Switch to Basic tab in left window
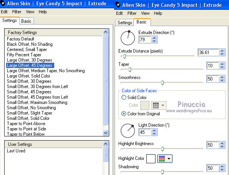The image size is (229, 175). click(x=27, y=21)
